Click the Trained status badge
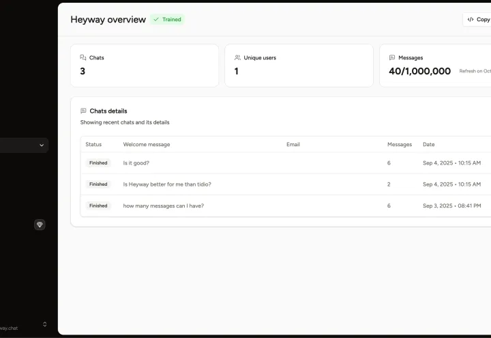This screenshot has height=338, width=491. click(x=168, y=19)
